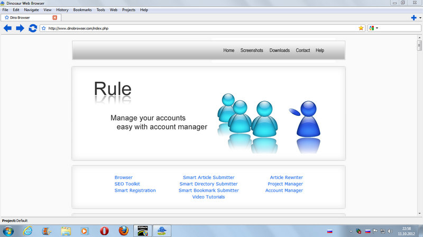Open the Contact page link
This screenshot has height=237, width=423.
click(x=302, y=50)
